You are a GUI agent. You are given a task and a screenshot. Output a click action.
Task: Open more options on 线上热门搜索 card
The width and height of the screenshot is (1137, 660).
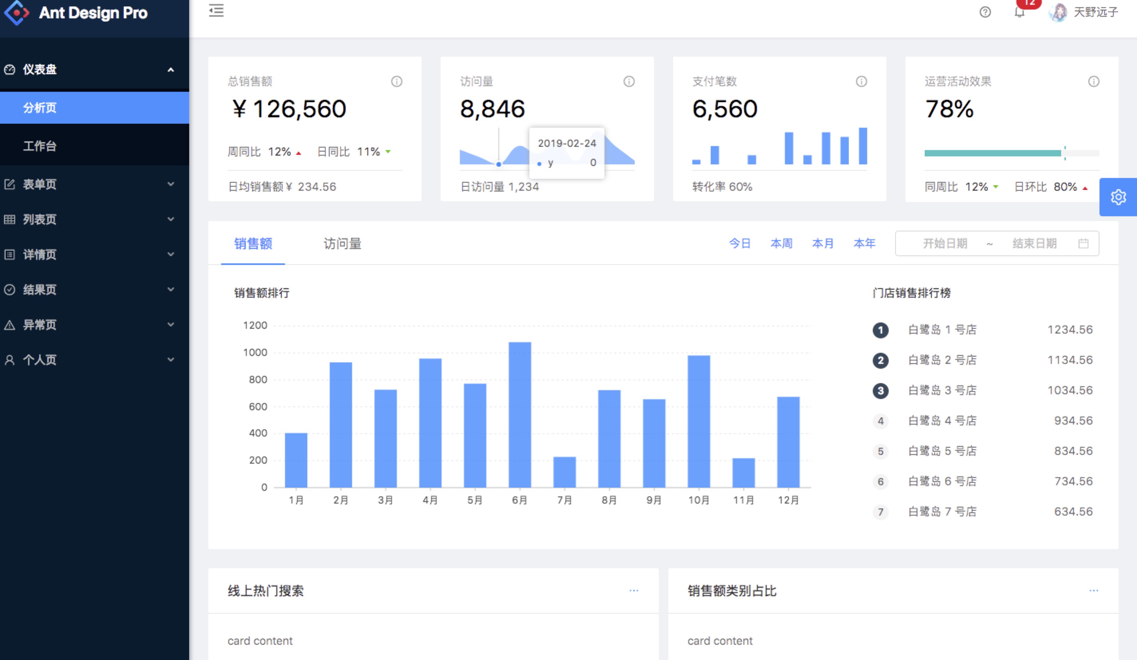(x=633, y=591)
